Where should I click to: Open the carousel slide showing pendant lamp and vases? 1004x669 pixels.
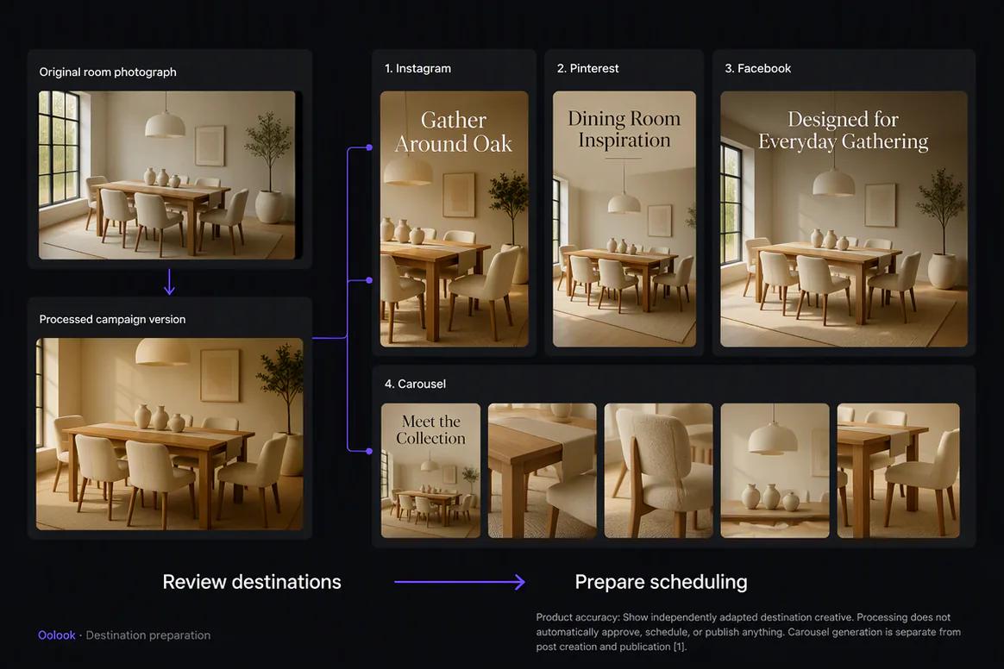(775, 470)
